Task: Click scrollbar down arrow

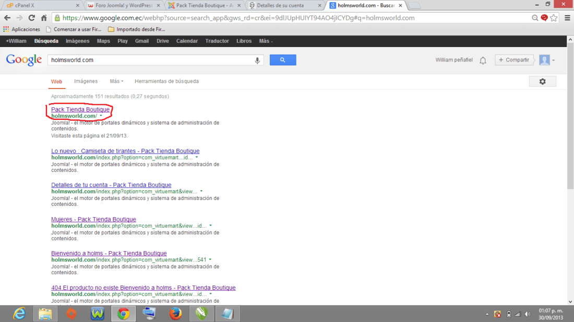Action: [570, 302]
